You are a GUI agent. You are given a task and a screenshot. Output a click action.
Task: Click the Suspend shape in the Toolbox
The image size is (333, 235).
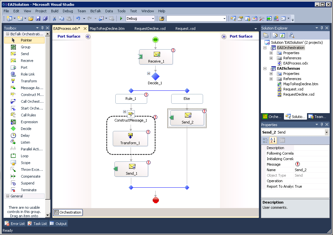click(22, 183)
